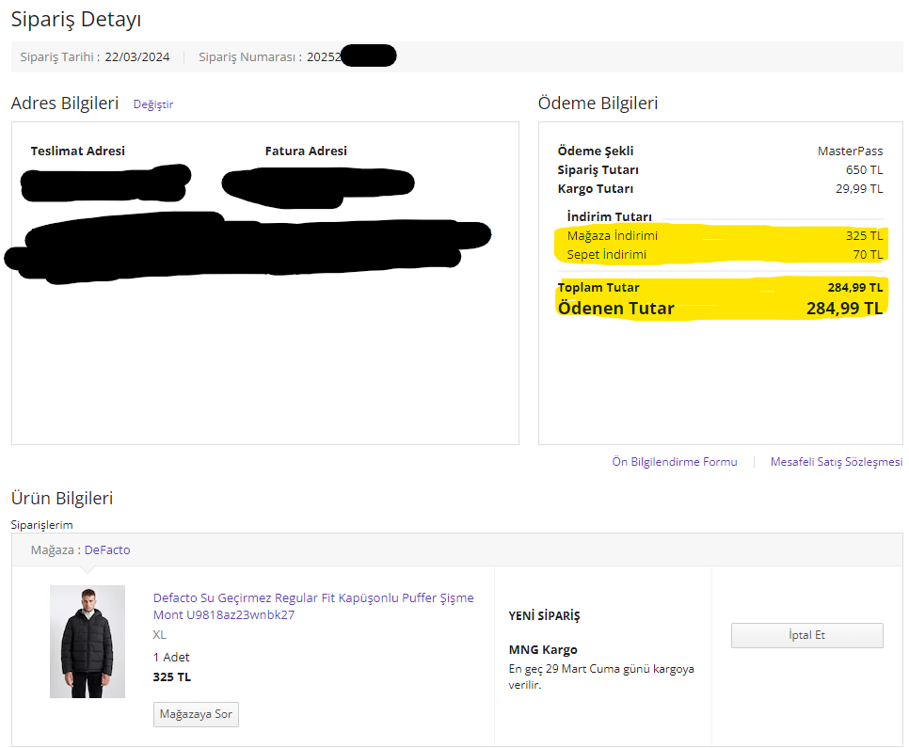Click the Sipariş Numarası label
Viewport: 909px width, 748px height.
(249, 56)
